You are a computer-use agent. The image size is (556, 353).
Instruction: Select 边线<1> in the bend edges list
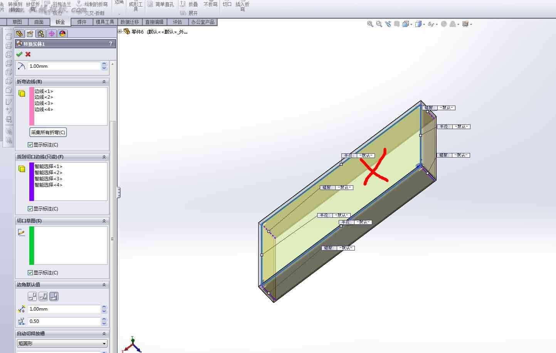pos(44,91)
